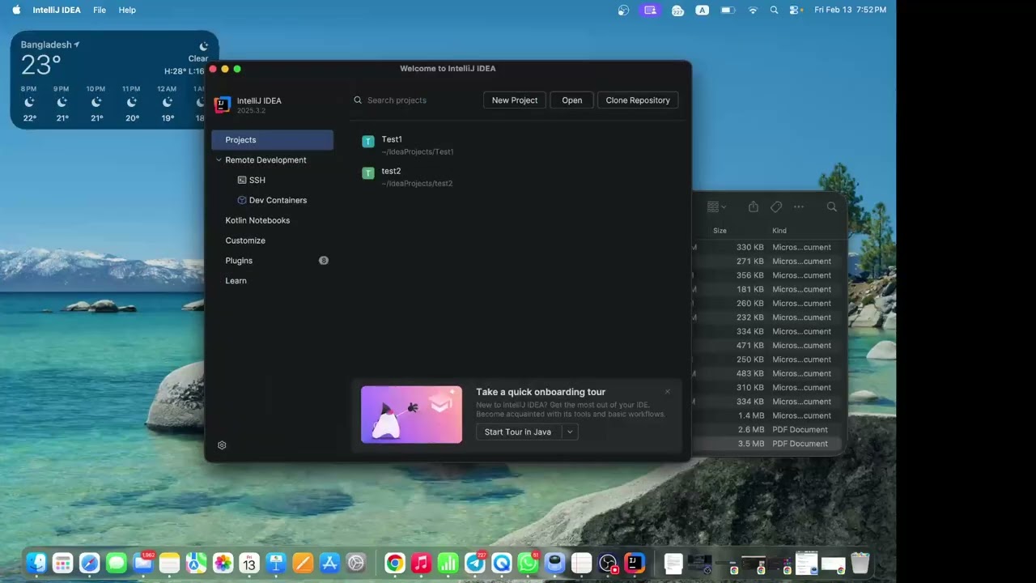
Task: Click the Dev Containers cube icon
Action: [x=242, y=200]
